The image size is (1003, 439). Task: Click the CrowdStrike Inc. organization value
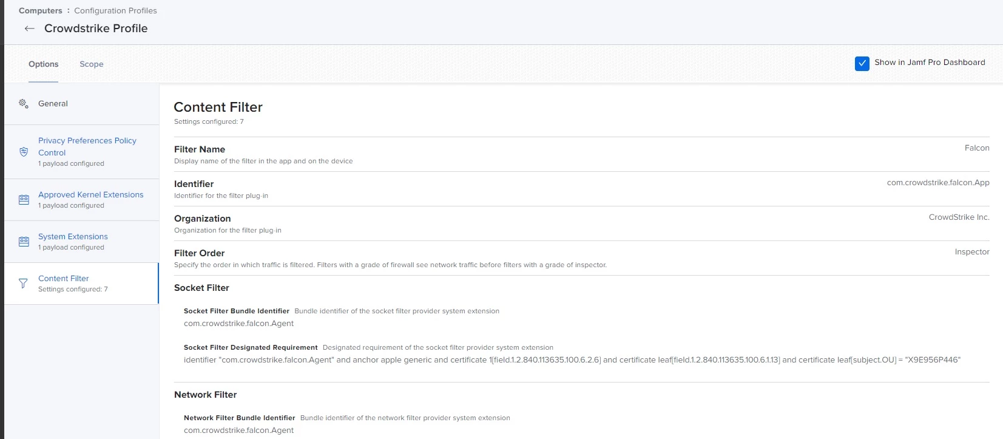(959, 217)
